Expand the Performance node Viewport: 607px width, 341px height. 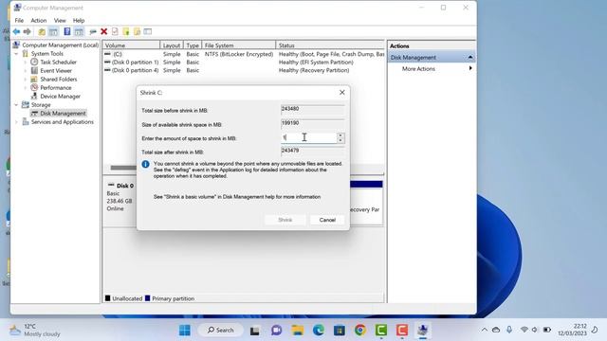(26, 88)
